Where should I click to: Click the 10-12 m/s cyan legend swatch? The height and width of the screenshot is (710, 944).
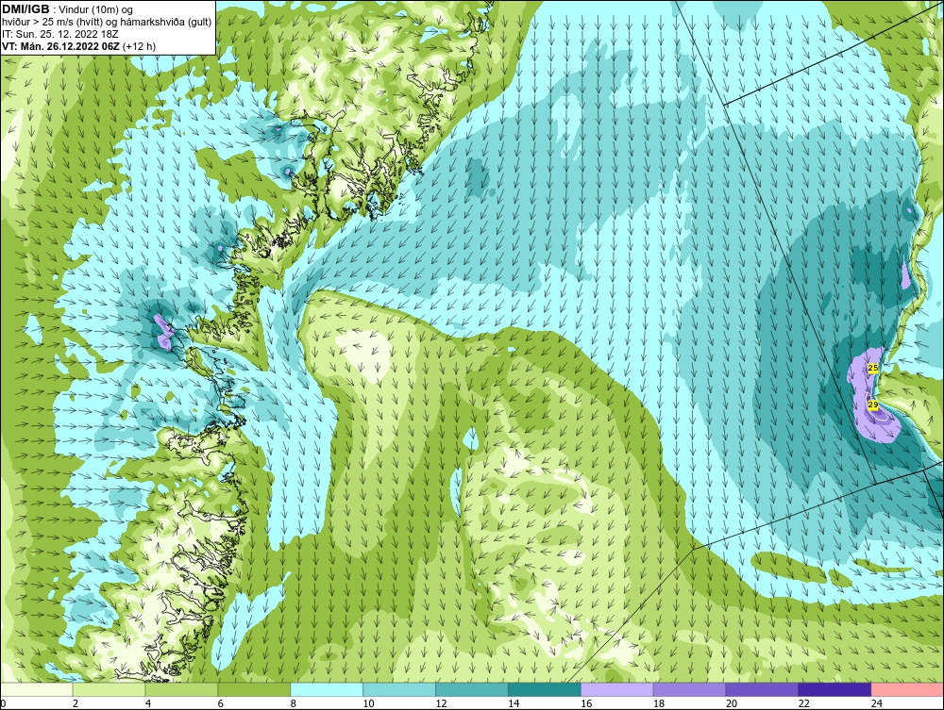(x=399, y=689)
